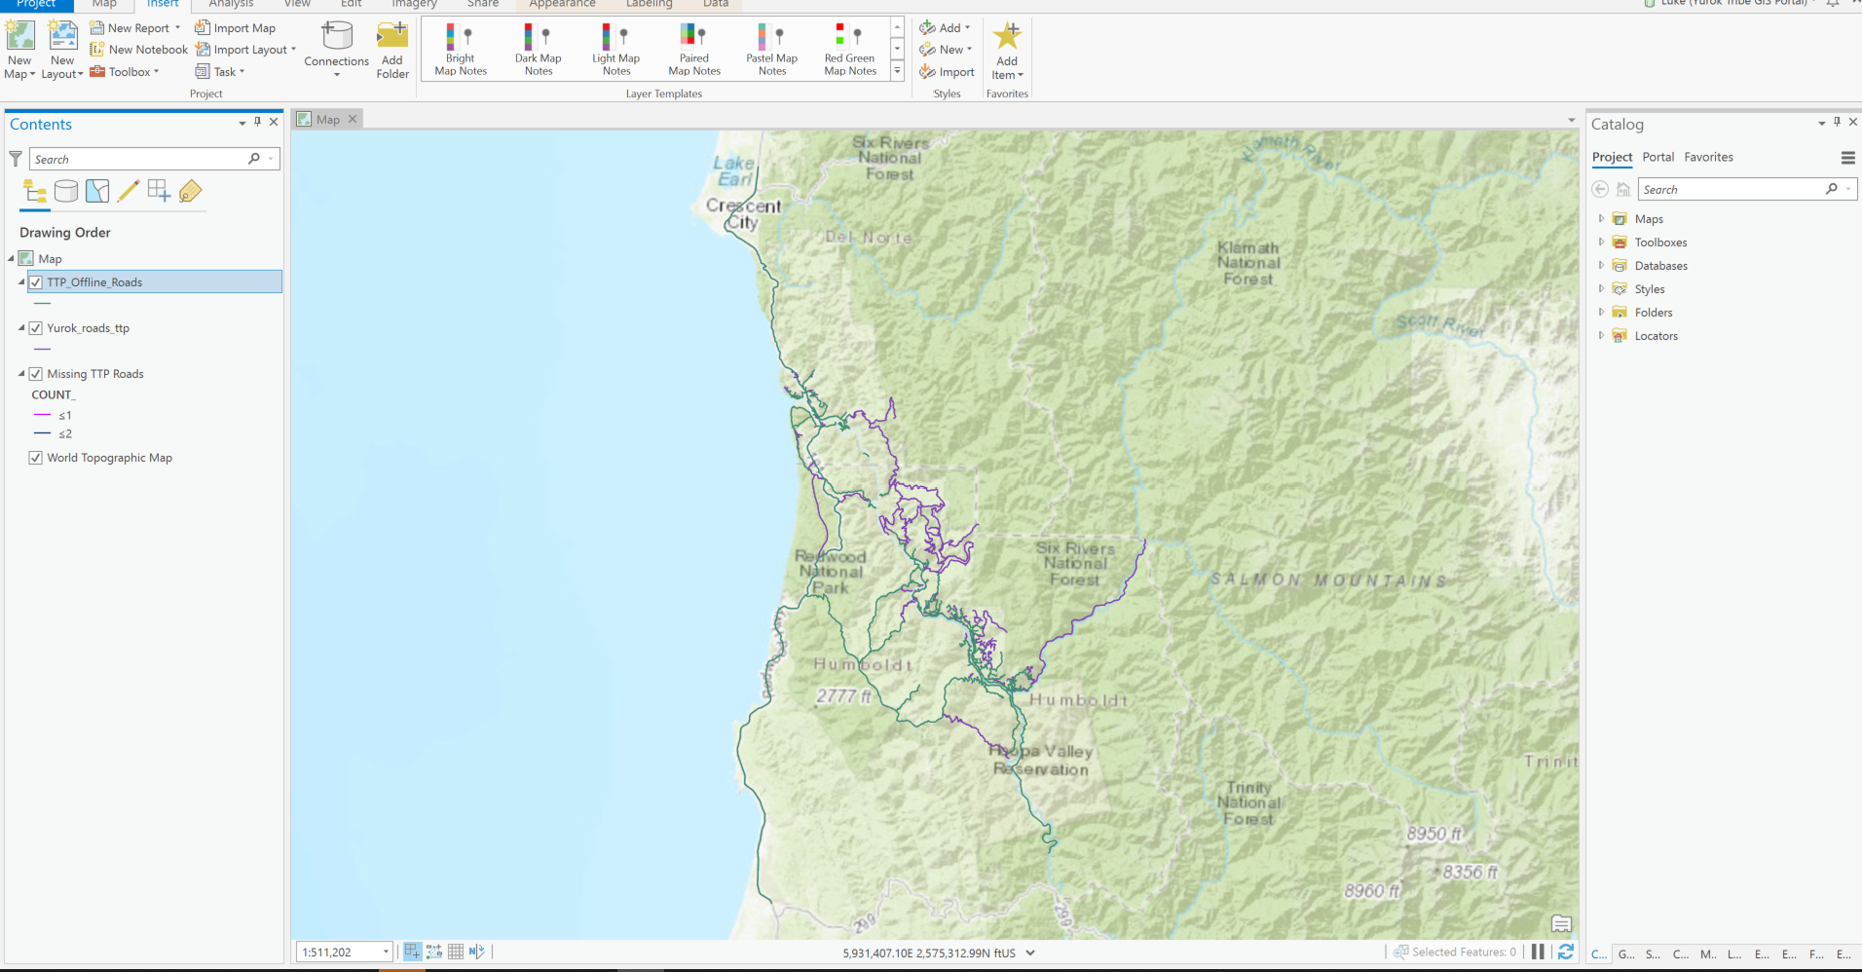This screenshot has width=1862, height=972.
Task: Click the Add Item favorites star
Action: (1007, 37)
